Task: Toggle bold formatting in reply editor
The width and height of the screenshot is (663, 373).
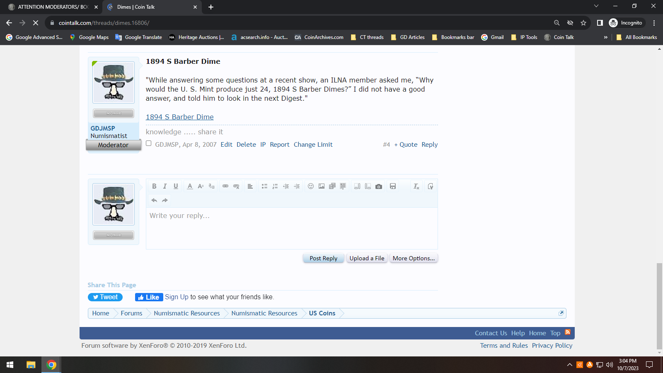Action: [x=154, y=186]
